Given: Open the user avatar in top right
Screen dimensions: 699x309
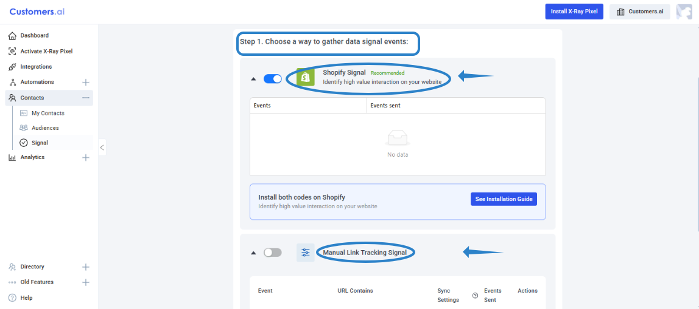Looking at the screenshot, I should 684,12.
